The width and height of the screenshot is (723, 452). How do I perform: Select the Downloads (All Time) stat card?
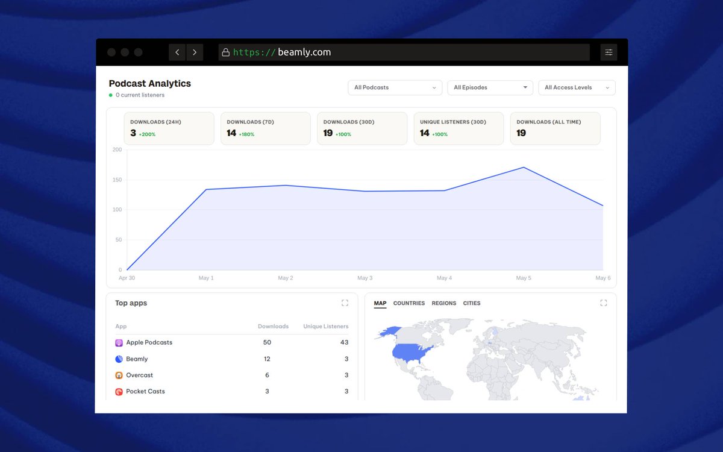point(556,128)
